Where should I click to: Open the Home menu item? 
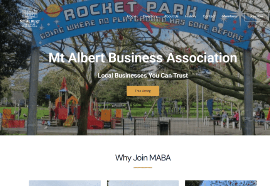click(132, 16)
